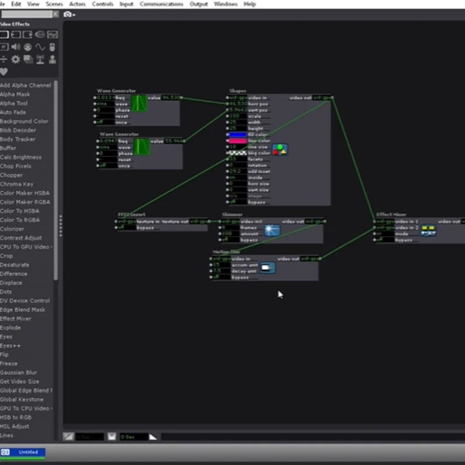Toggle the Shapes actor bypass value
465x465 pixels.
pyautogui.click(x=238, y=202)
